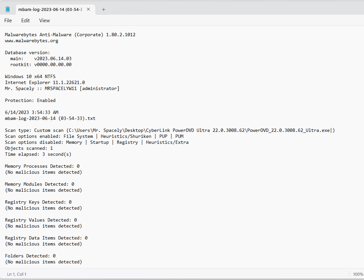Click the 'Folders Detected: 0' line
Image resolution: width=364 pixels, height=280 pixels.
click(30, 256)
